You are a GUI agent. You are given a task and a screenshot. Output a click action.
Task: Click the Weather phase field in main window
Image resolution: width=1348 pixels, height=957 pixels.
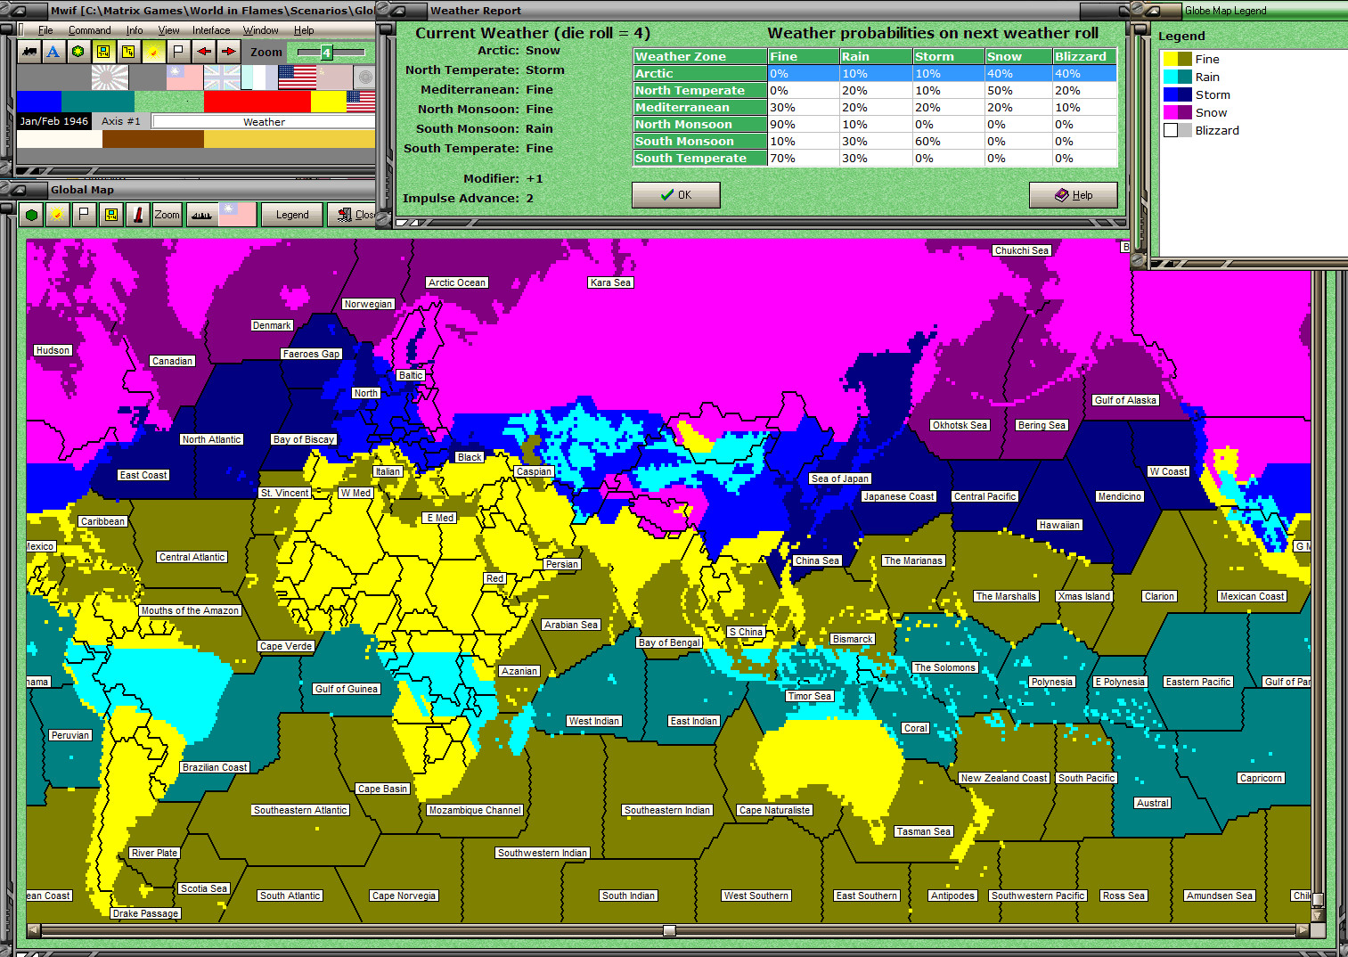click(x=264, y=122)
